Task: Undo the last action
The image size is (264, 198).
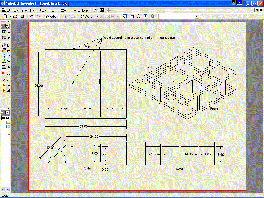Action: click(31, 16)
